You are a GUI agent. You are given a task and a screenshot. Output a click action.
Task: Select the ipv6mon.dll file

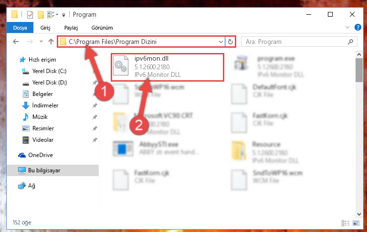pos(168,67)
